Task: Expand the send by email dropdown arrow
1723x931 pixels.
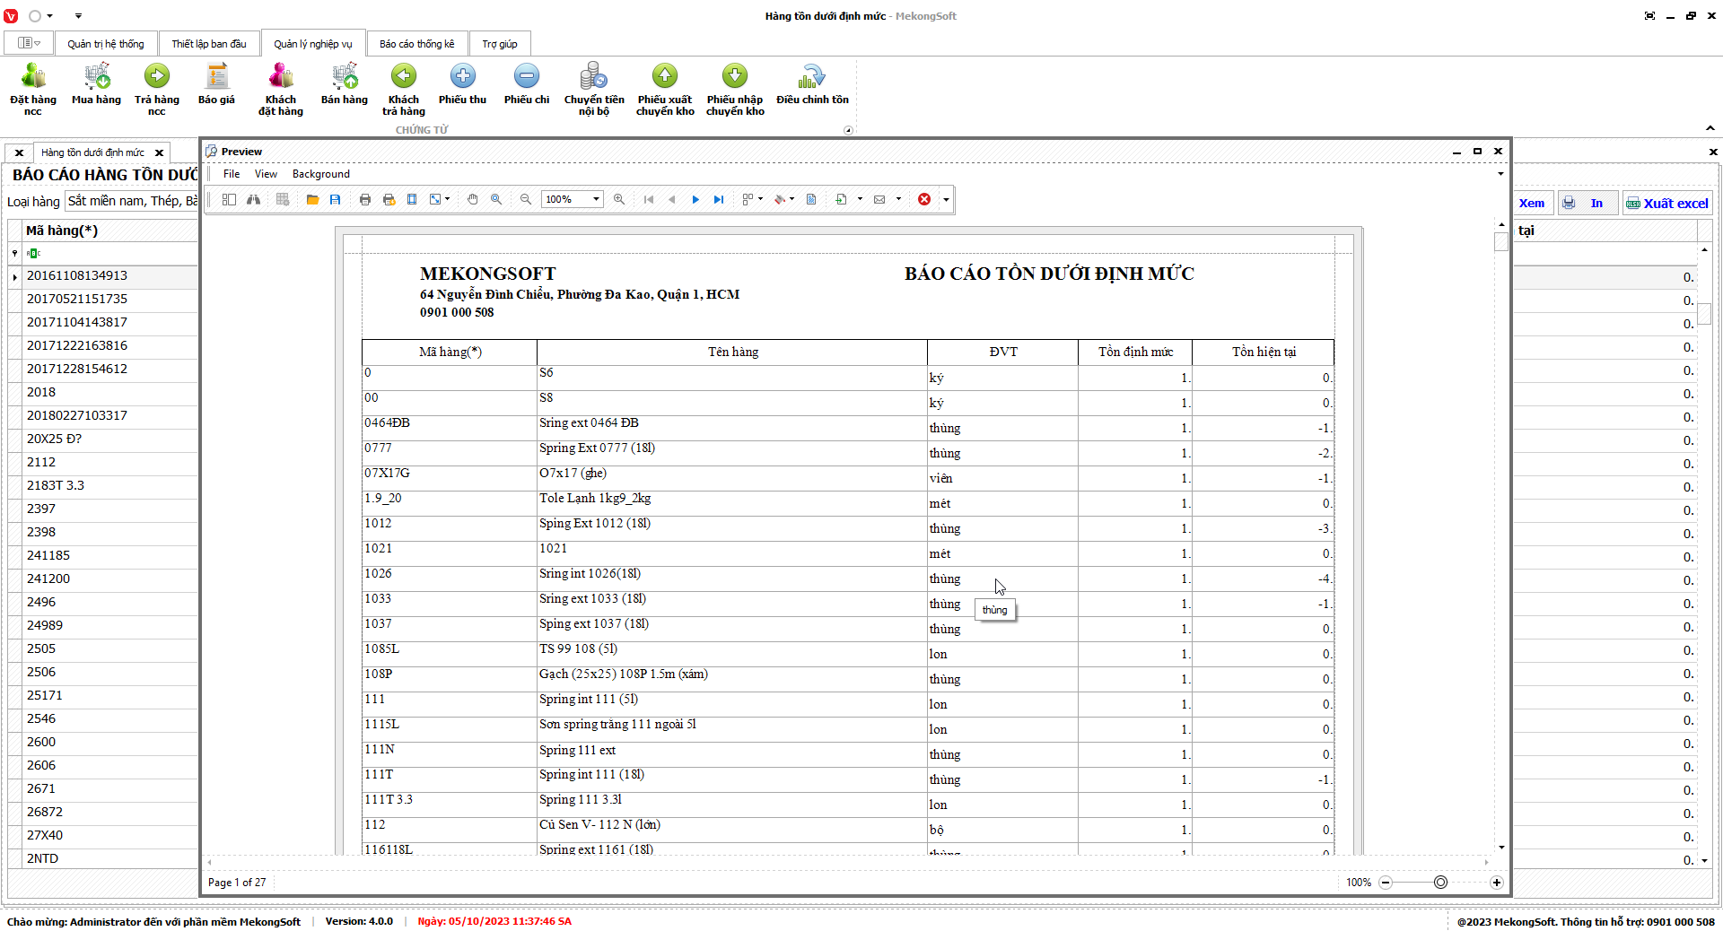Action: point(898,199)
